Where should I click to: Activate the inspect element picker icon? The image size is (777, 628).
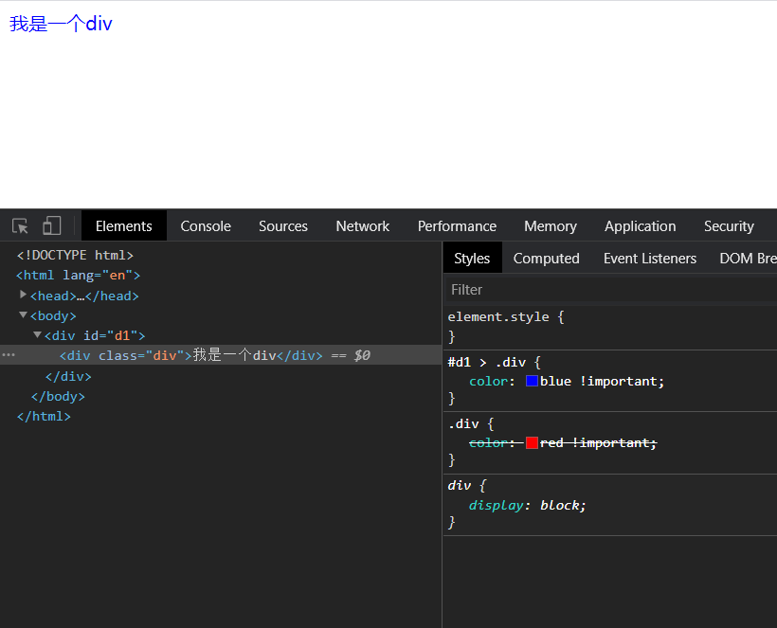pyautogui.click(x=20, y=226)
